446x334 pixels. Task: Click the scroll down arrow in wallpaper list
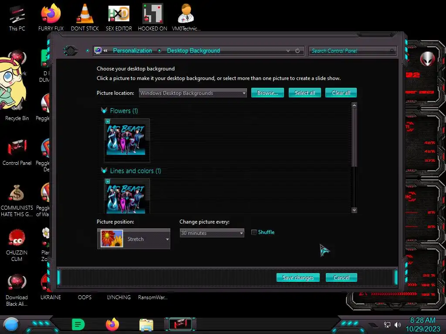354,210
